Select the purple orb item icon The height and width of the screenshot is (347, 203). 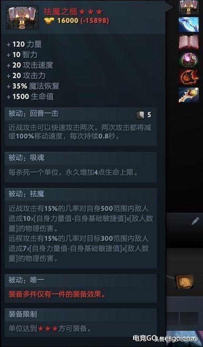pos(188,59)
